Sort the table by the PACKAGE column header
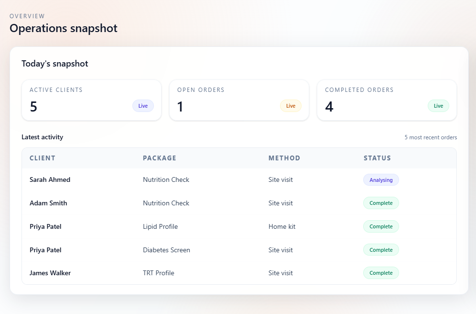 159,158
